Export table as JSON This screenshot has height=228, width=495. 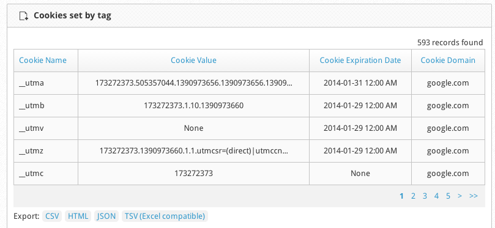106,216
